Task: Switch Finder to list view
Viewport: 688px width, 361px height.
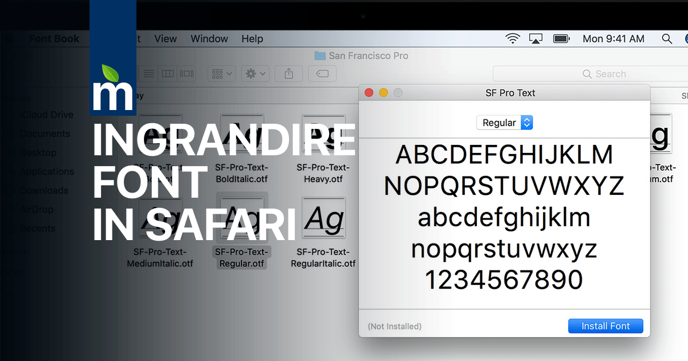Action: click(x=149, y=73)
